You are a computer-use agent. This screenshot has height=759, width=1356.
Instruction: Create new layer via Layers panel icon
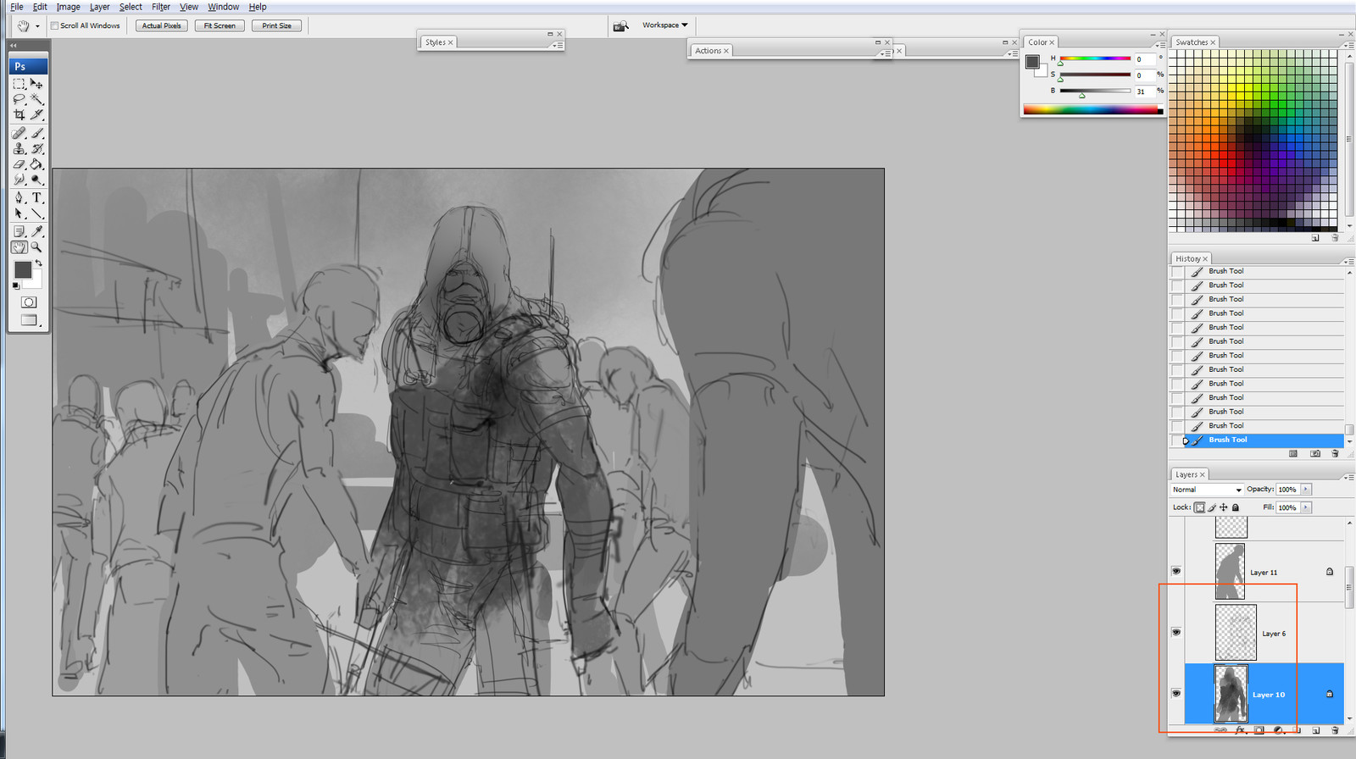click(x=1316, y=729)
